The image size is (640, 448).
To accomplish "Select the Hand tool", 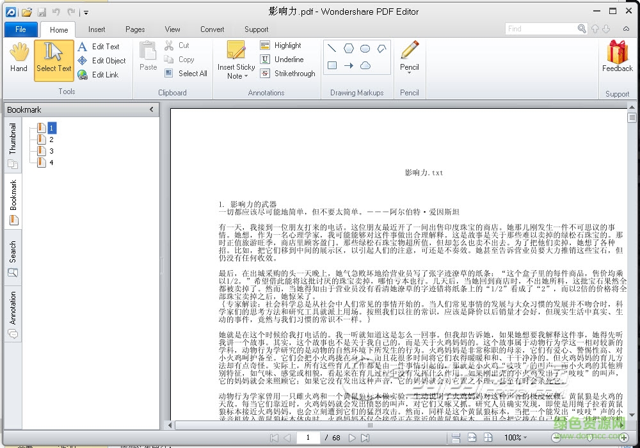I will (19, 58).
